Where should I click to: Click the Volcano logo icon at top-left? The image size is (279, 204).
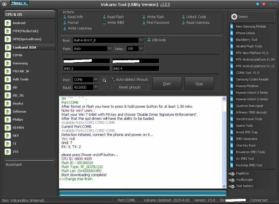(x=4, y=4)
